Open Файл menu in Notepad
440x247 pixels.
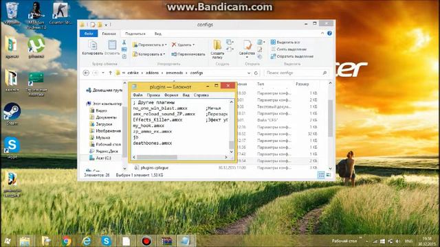tap(137, 95)
